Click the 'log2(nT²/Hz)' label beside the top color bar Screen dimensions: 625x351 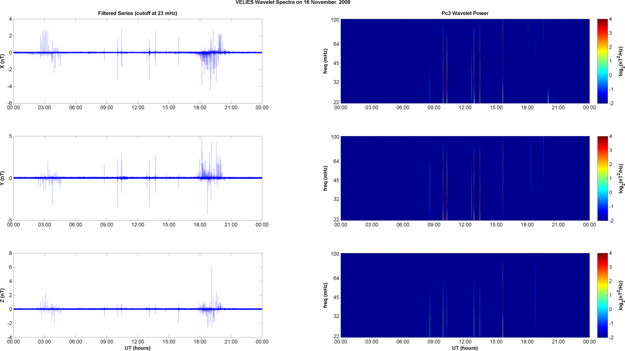[621, 61]
